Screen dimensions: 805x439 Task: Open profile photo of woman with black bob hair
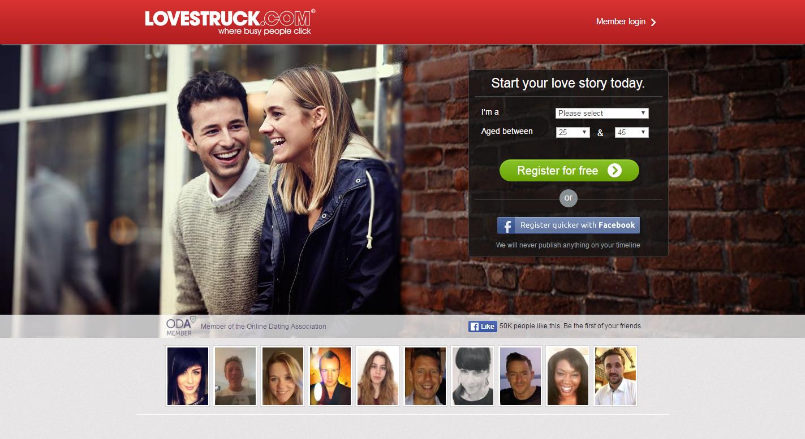(x=188, y=376)
